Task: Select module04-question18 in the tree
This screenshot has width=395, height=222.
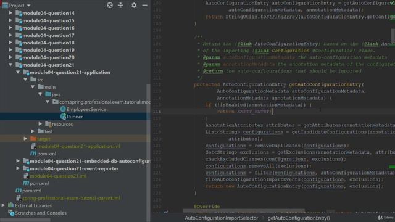Action: tap(48, 43)
